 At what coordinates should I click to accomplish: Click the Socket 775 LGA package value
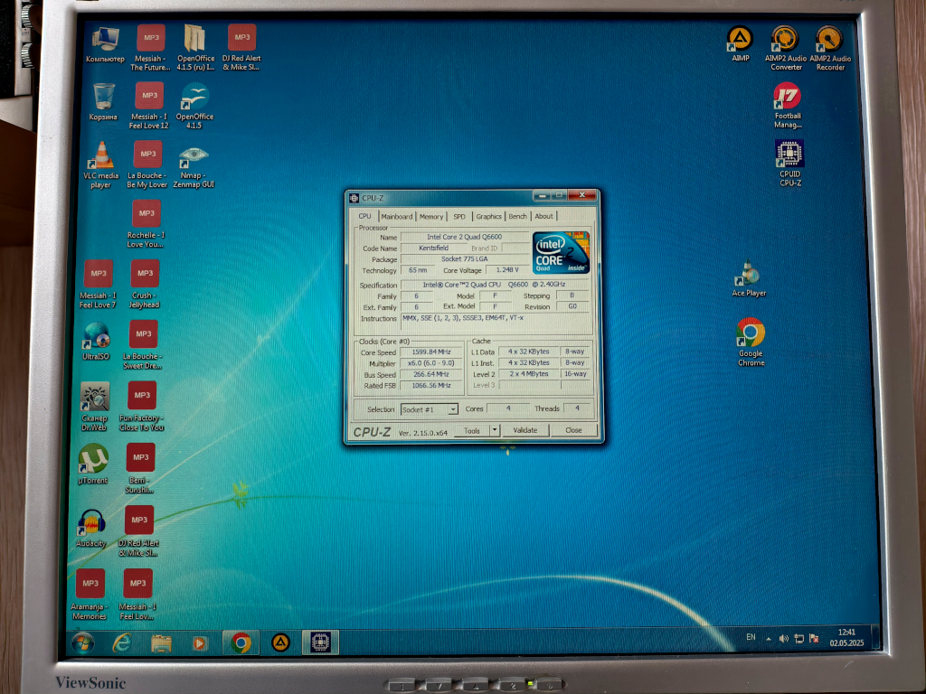[465, 259]
